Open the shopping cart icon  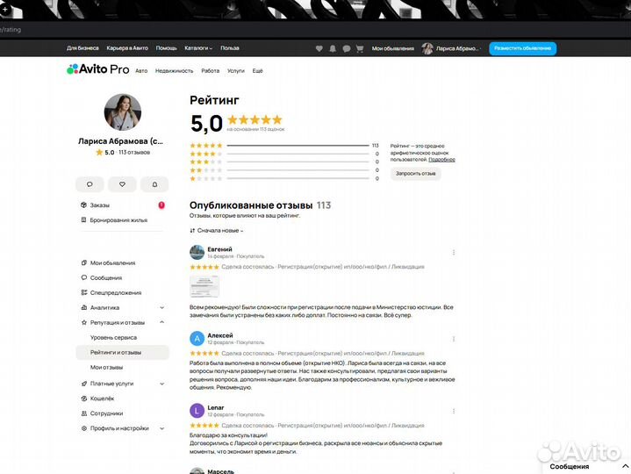360,48
